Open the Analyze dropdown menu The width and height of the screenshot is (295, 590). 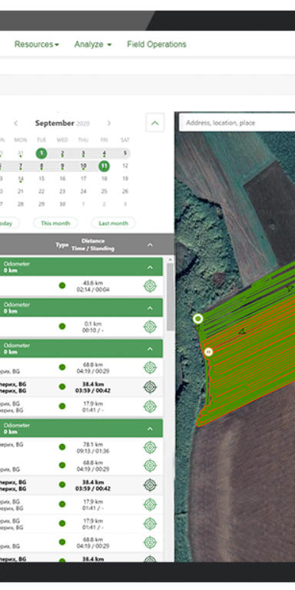point(93,45)
